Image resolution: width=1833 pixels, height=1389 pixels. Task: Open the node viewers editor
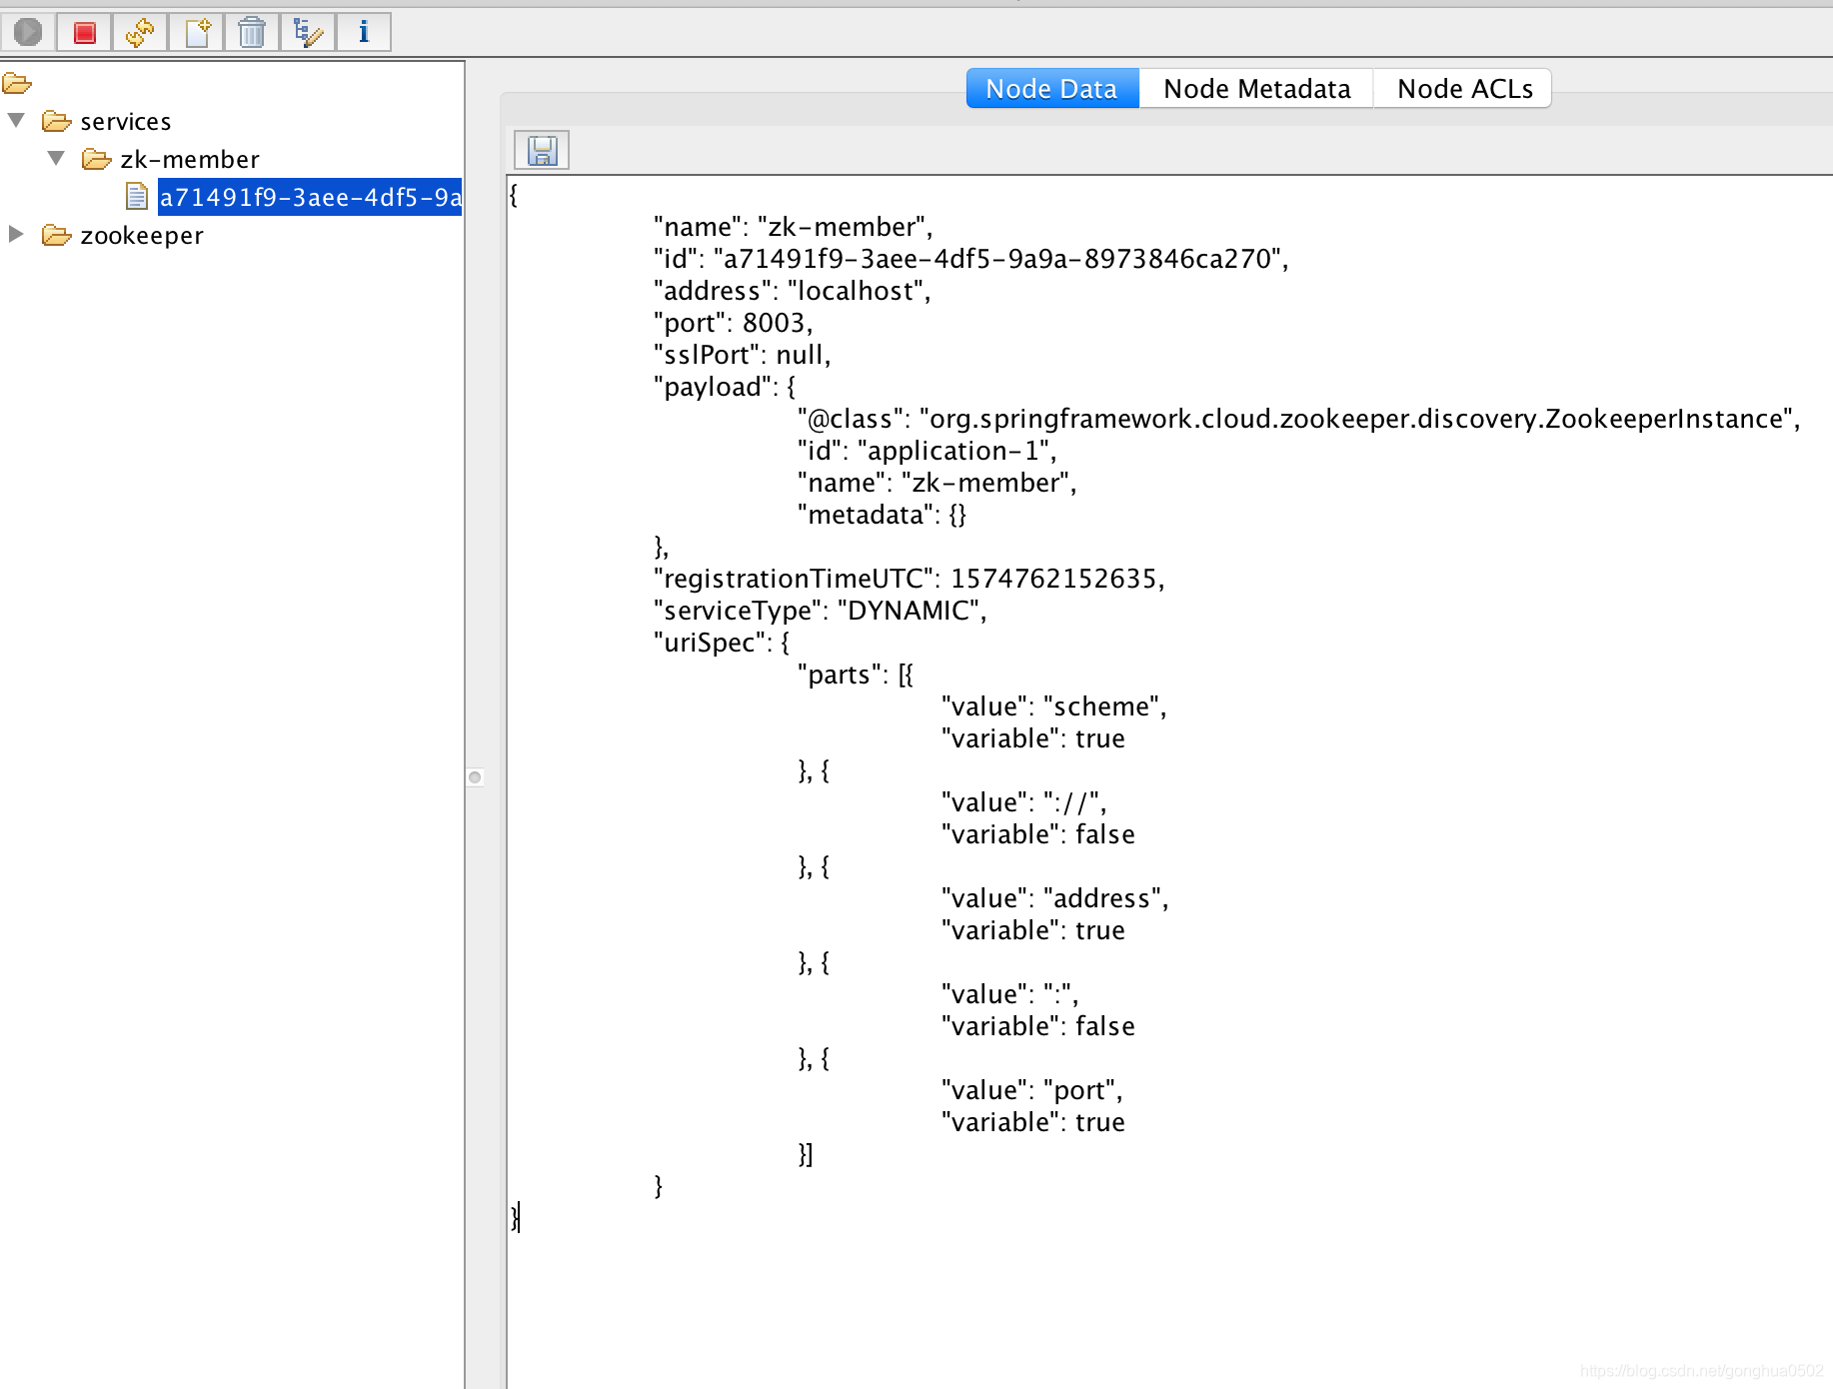click(307, 32)
